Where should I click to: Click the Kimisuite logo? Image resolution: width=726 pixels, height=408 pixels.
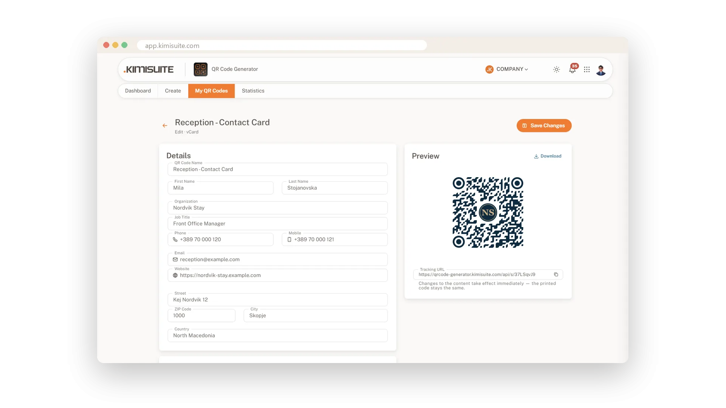pyautogui.click(x=149, y=70)
